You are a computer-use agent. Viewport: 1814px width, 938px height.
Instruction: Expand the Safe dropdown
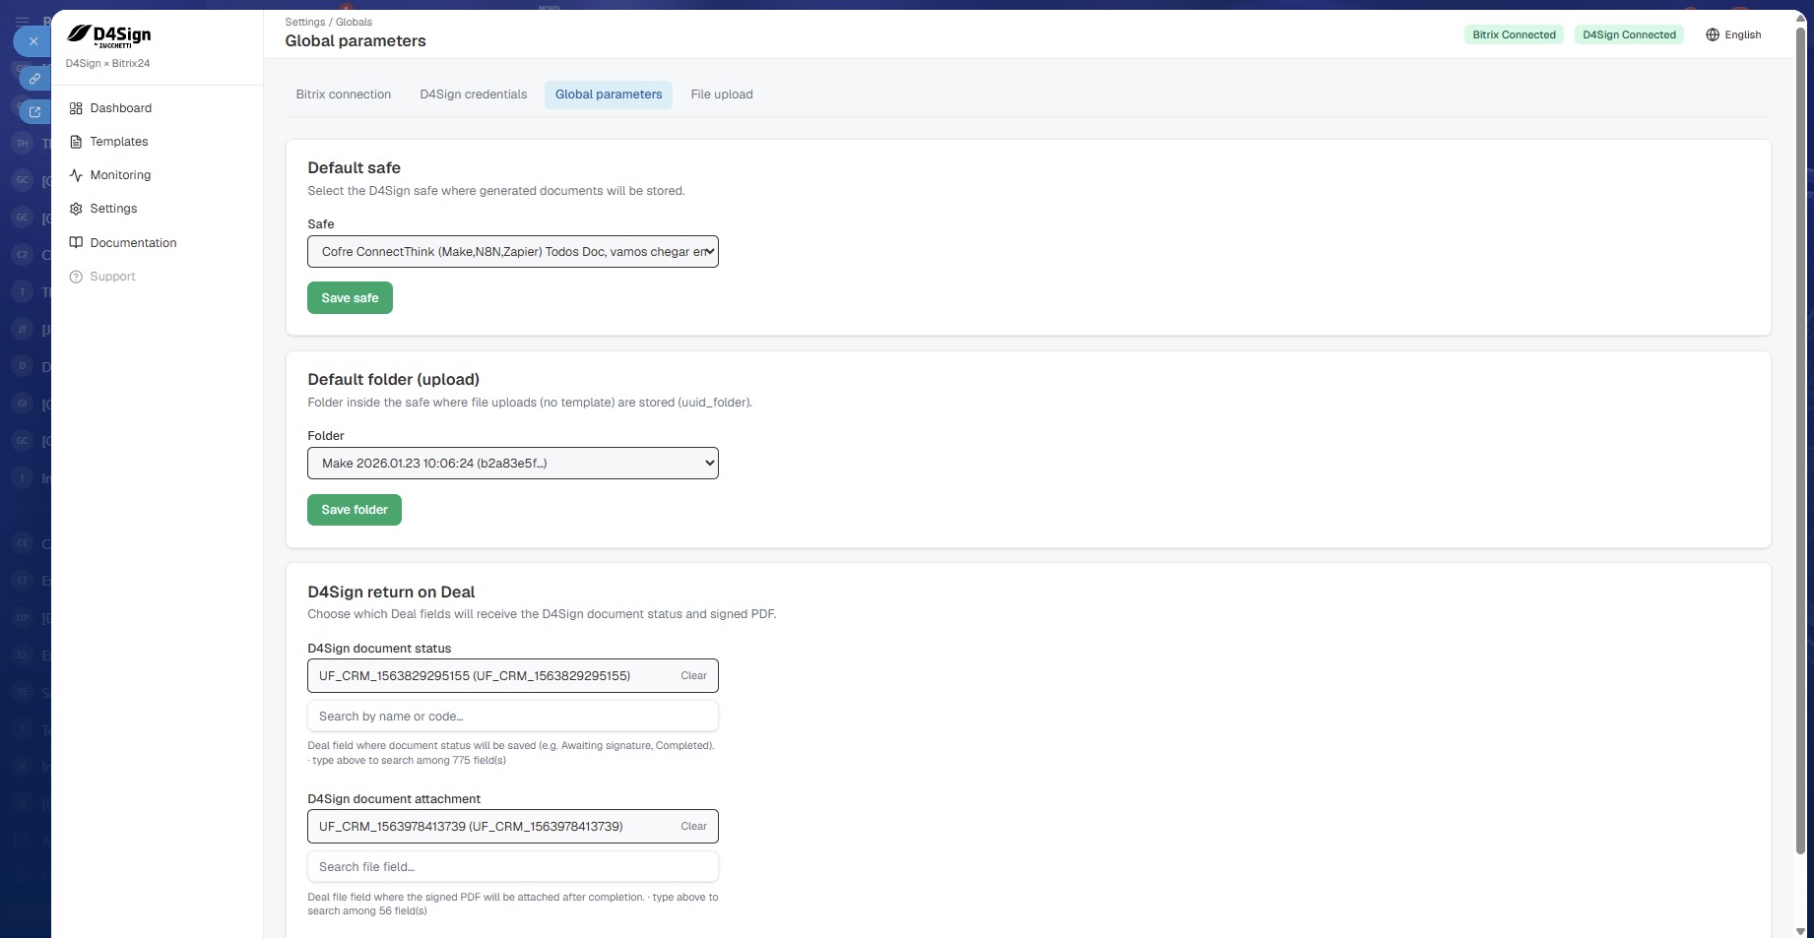(513, 252)
